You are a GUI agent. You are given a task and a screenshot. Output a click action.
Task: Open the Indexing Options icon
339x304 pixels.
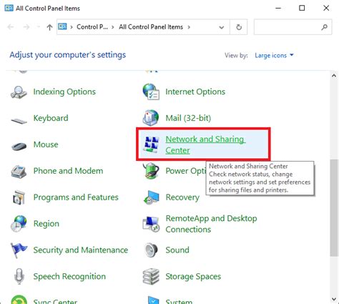19,92
